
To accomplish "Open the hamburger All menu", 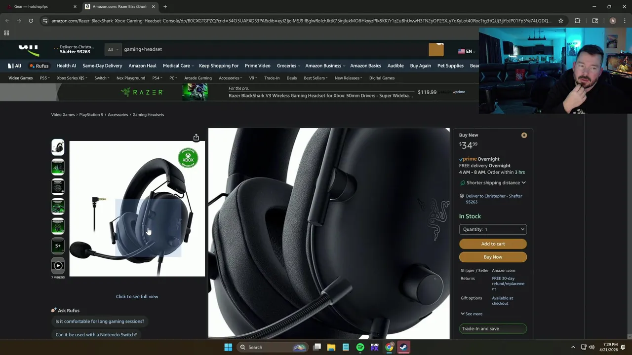I will (x=14, y=66).
